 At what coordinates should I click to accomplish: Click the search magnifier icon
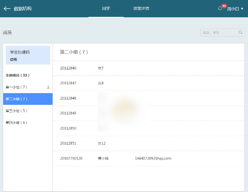pos(240,33)
